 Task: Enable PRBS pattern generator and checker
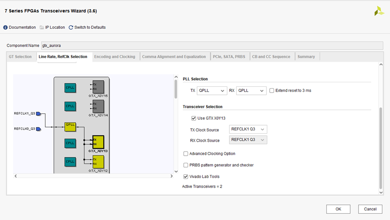coord(186,165)
